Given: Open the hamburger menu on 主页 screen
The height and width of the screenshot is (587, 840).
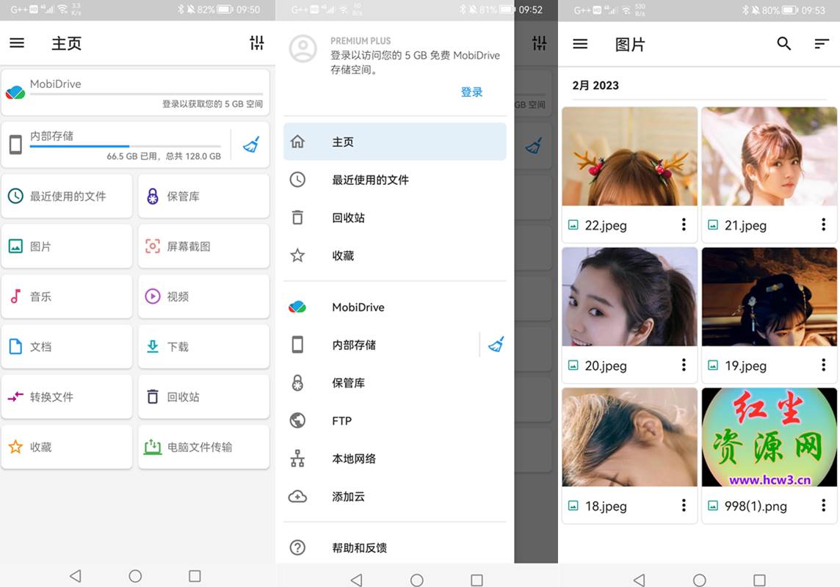Looking at the screenshot, I should click(17, 43).
